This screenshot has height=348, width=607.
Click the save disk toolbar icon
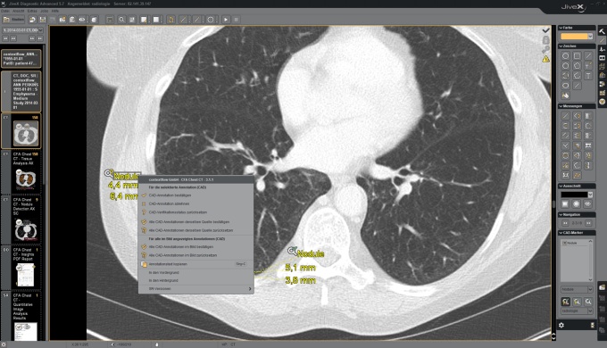coord(43,20)
